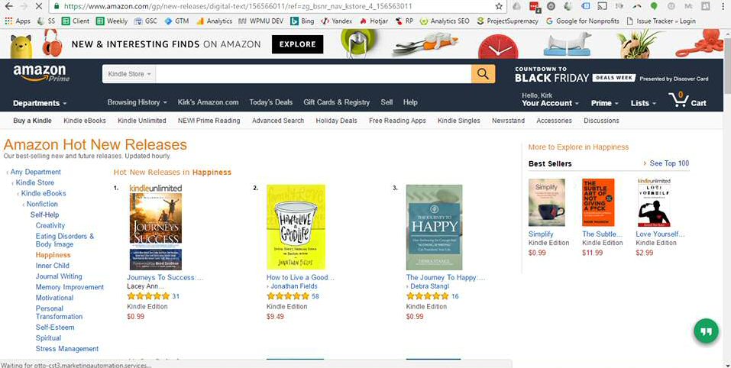Open the Client bookmark
731x368 pixels.
[76, 21]
